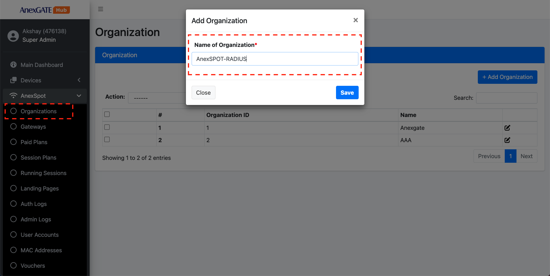Screen dimensions: 550x276
Task: Click the Close button in the dialog
Action: 203,93
